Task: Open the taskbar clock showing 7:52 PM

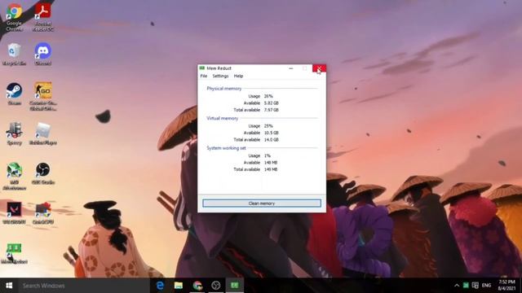Action: point(507,286)
